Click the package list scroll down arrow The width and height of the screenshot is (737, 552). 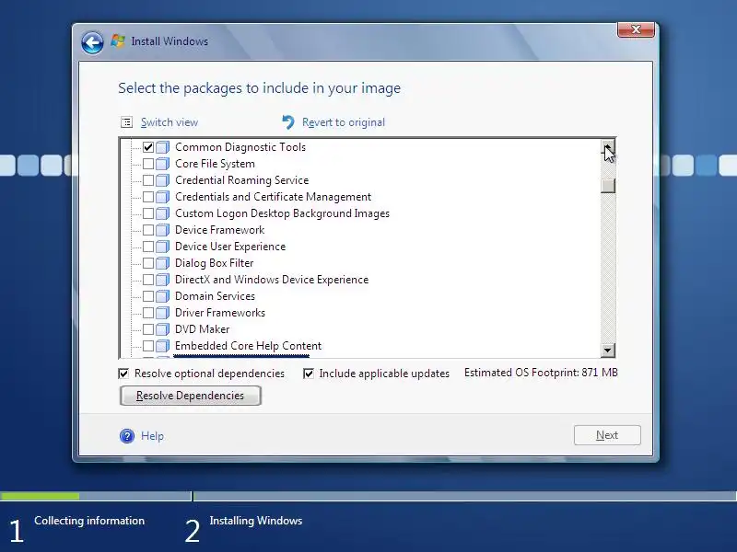tap(608, 351)
